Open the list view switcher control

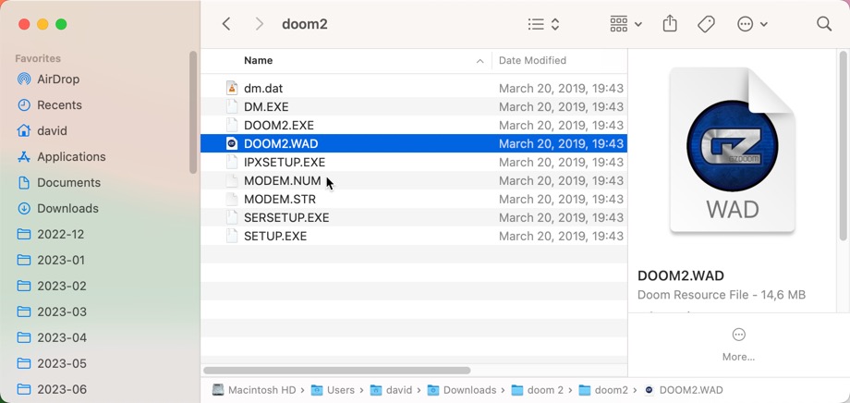pos(543,24)
